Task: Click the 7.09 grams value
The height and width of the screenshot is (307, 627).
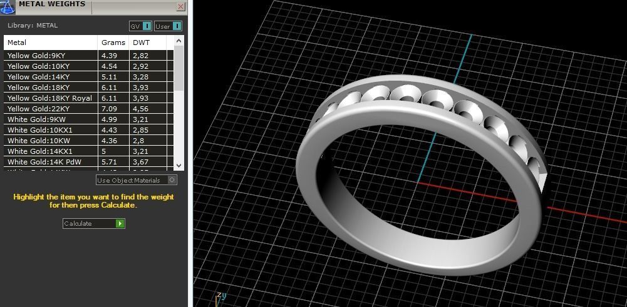Action: click(x=109, y=109)
